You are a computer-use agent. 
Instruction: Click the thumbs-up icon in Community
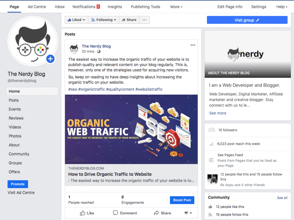(x=210, y=207)
